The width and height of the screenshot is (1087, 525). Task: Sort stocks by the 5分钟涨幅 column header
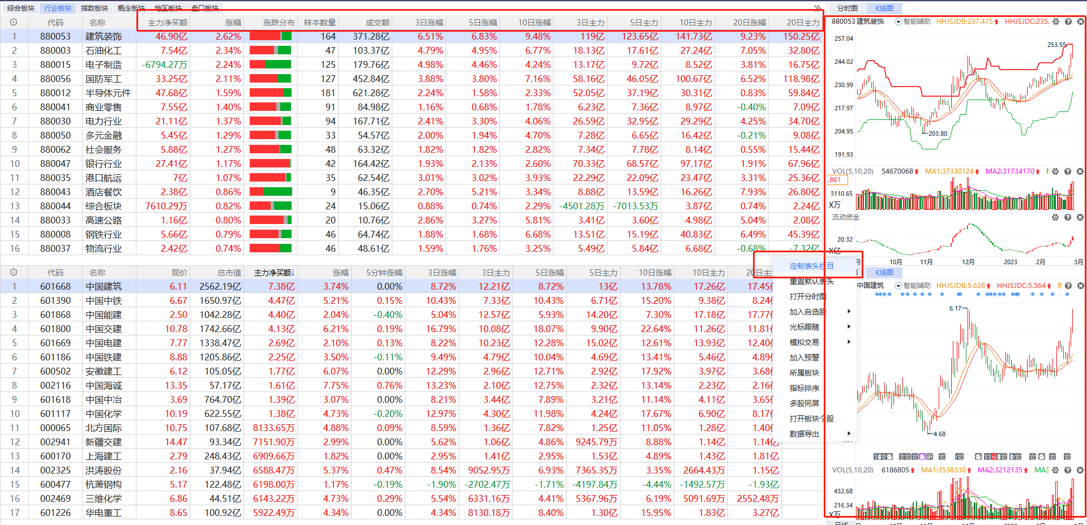click(384, 273)
